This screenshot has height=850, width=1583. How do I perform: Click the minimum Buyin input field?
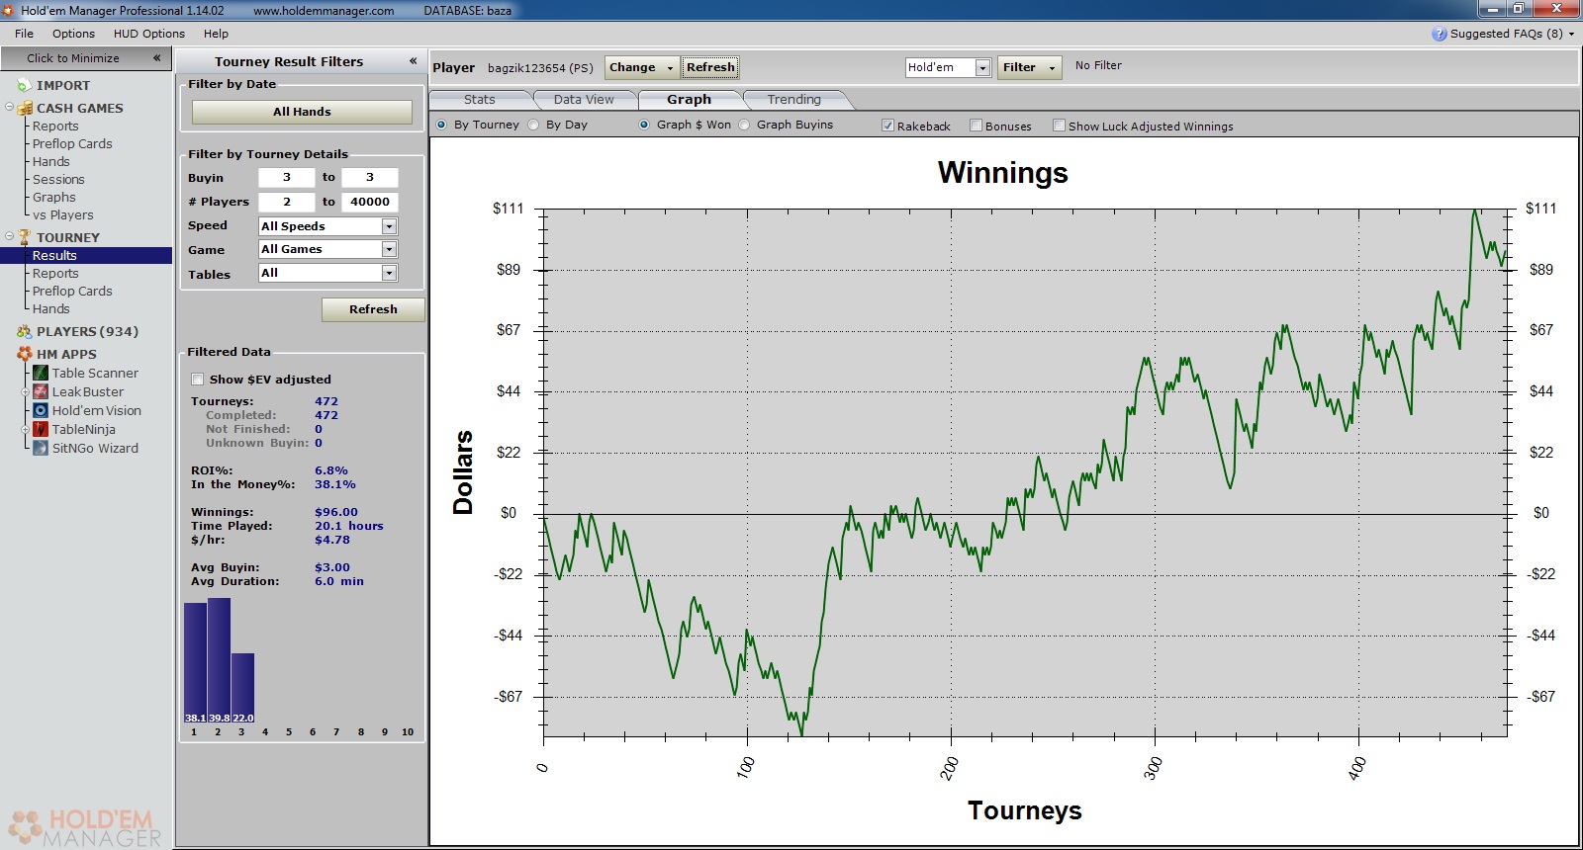pyautogui.click(x=286, y=178)
